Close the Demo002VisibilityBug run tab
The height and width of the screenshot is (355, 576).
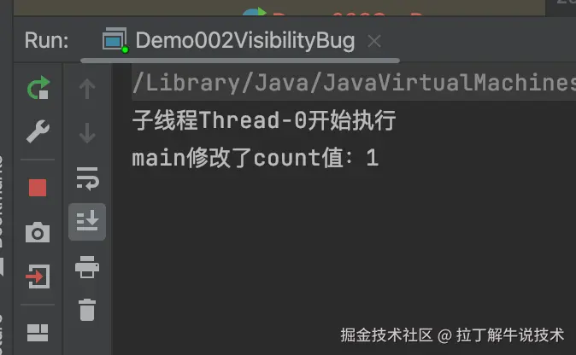(x=374, y=41)
